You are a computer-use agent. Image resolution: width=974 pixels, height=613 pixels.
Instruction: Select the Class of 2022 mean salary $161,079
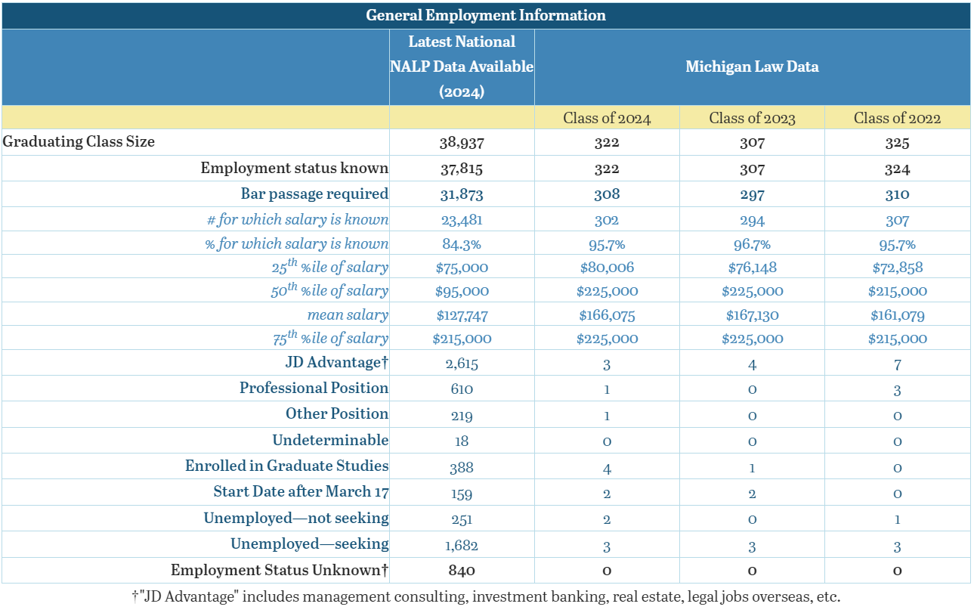[897, 315]
